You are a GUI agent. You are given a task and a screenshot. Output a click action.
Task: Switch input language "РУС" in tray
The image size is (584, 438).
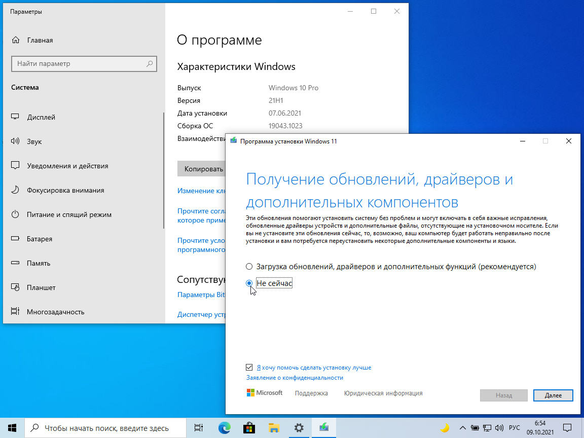(515, 428)
